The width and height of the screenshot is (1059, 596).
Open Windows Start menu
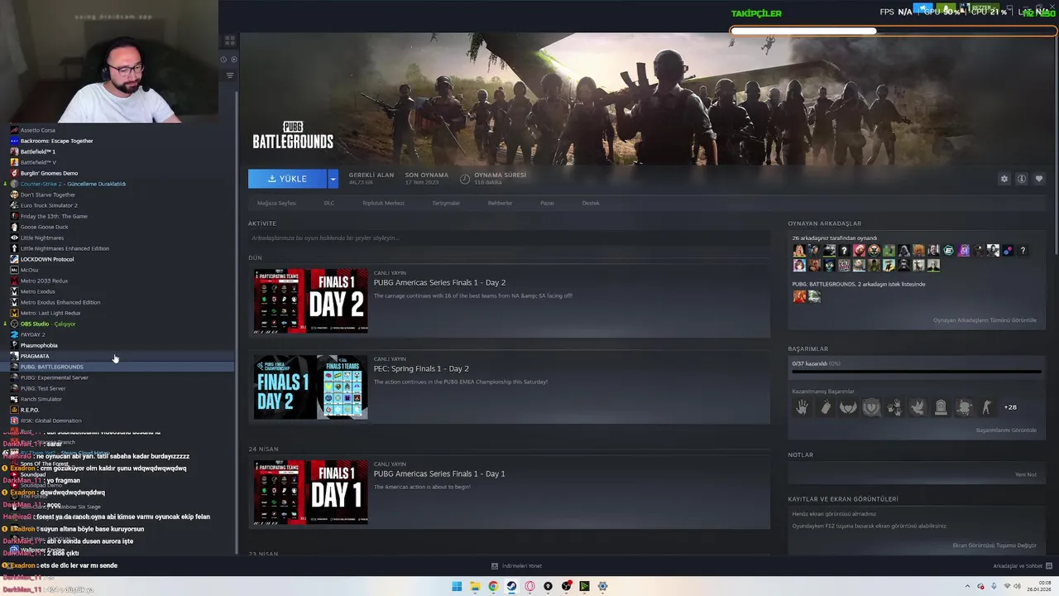tap(457, 586)
